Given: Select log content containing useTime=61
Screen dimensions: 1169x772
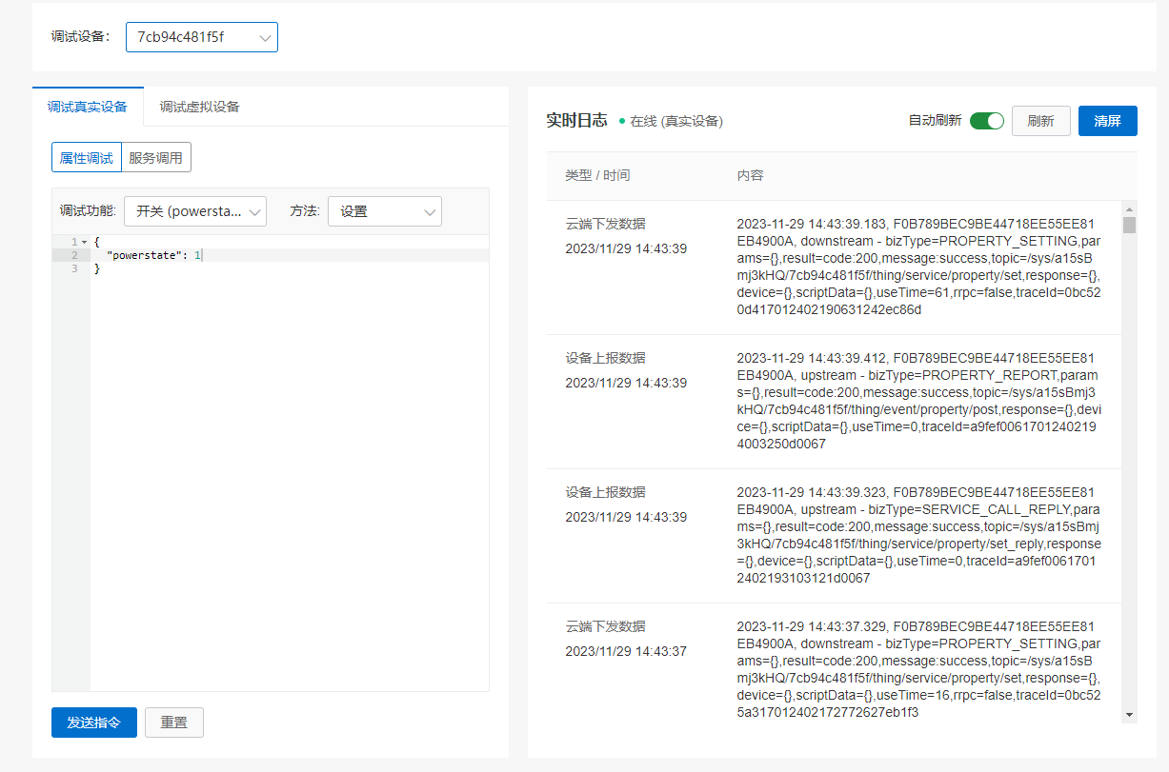Looking at the screenshot, I should 919,267.
